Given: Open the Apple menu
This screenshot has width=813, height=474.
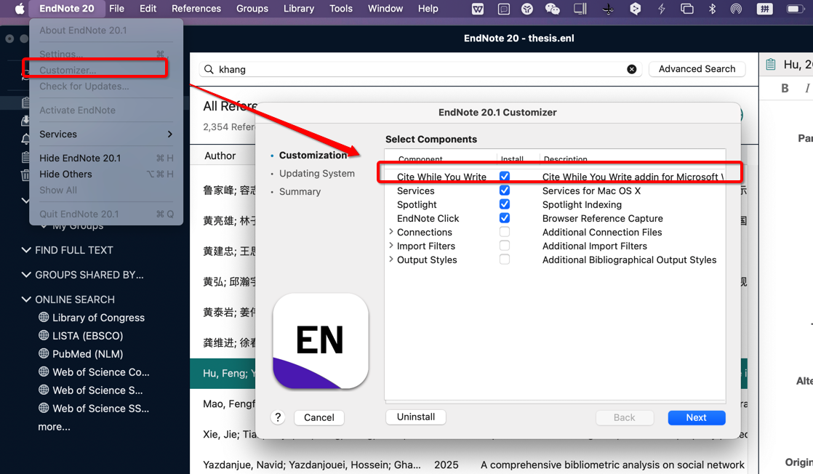Looking at the screenshot, I should coord(19,9).
